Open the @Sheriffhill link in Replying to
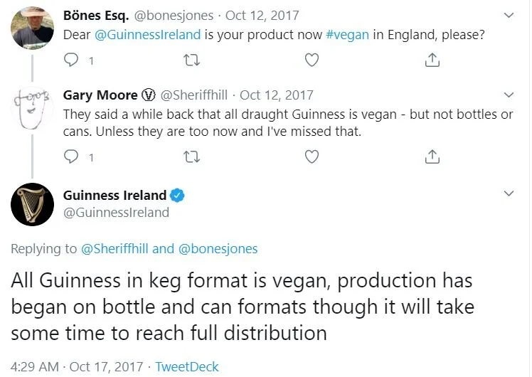The image size is (532, 377). (115, 248)
